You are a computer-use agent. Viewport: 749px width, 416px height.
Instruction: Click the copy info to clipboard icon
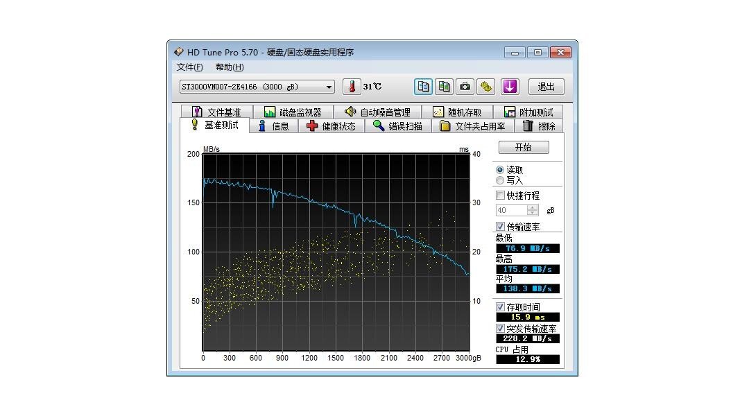coord(423,87)
